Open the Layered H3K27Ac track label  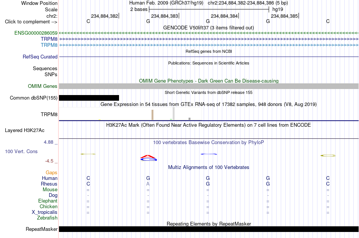[25, 131]
